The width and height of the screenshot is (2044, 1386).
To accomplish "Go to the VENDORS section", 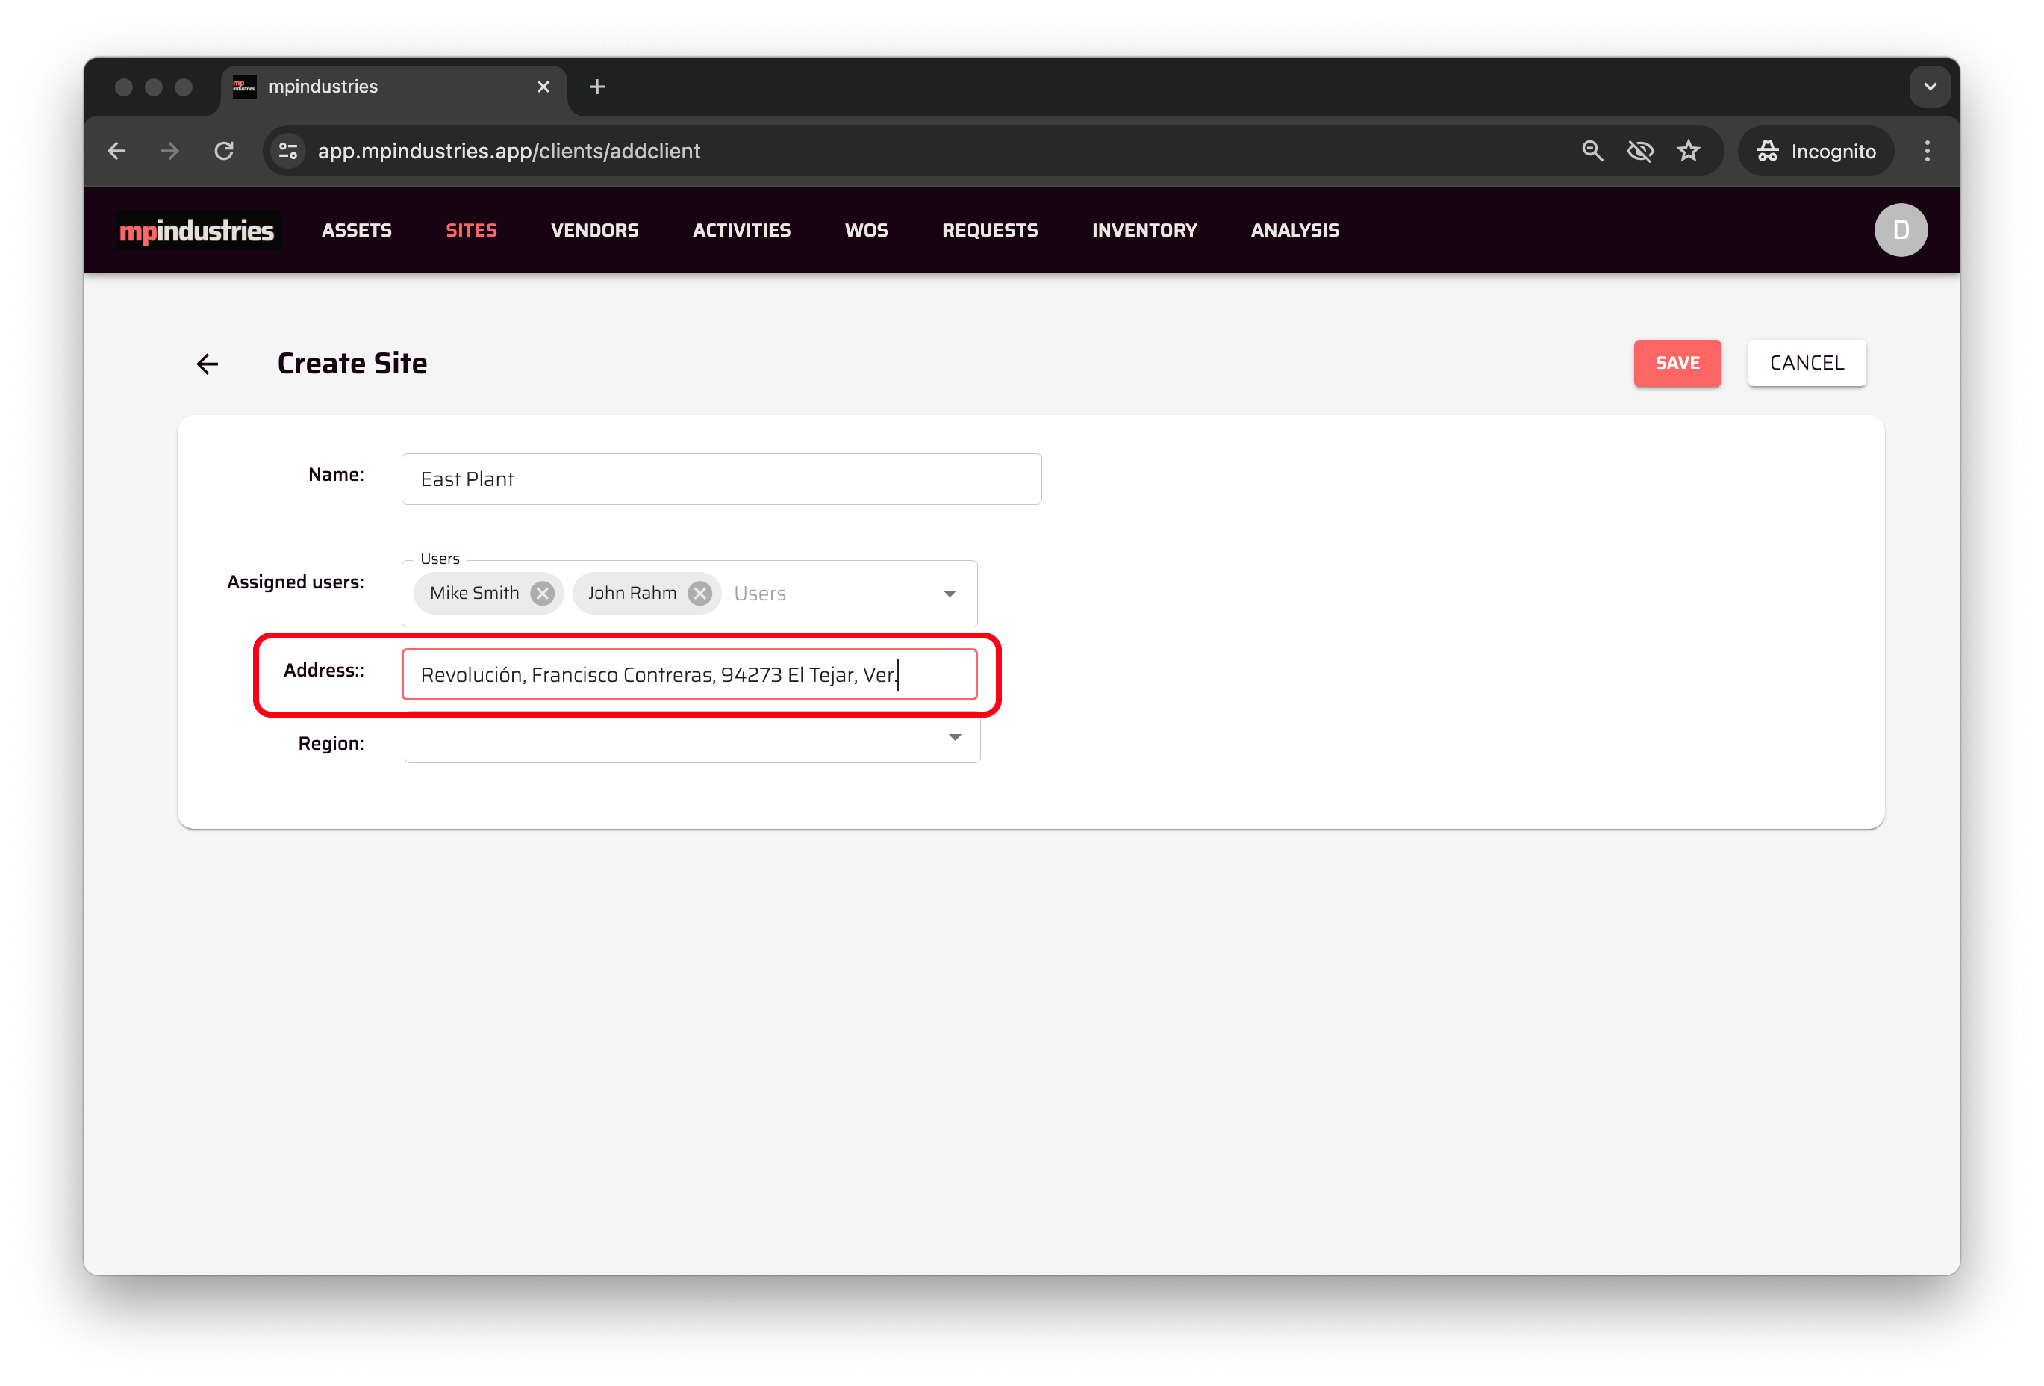I will coord(594,231).
